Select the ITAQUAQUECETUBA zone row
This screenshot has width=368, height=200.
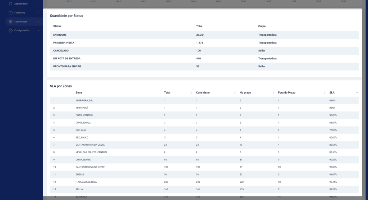click(x=204, y=182)
